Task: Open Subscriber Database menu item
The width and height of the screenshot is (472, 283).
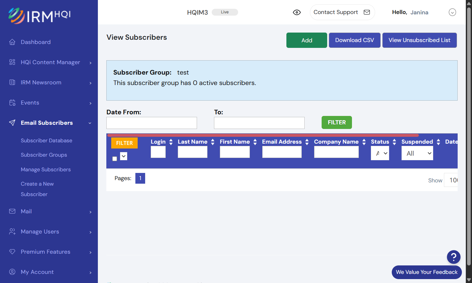Action: pyautogui.click(x=47, y=140)
